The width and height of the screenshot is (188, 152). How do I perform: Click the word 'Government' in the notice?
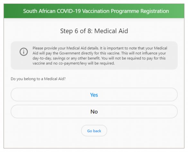[69, 53]
